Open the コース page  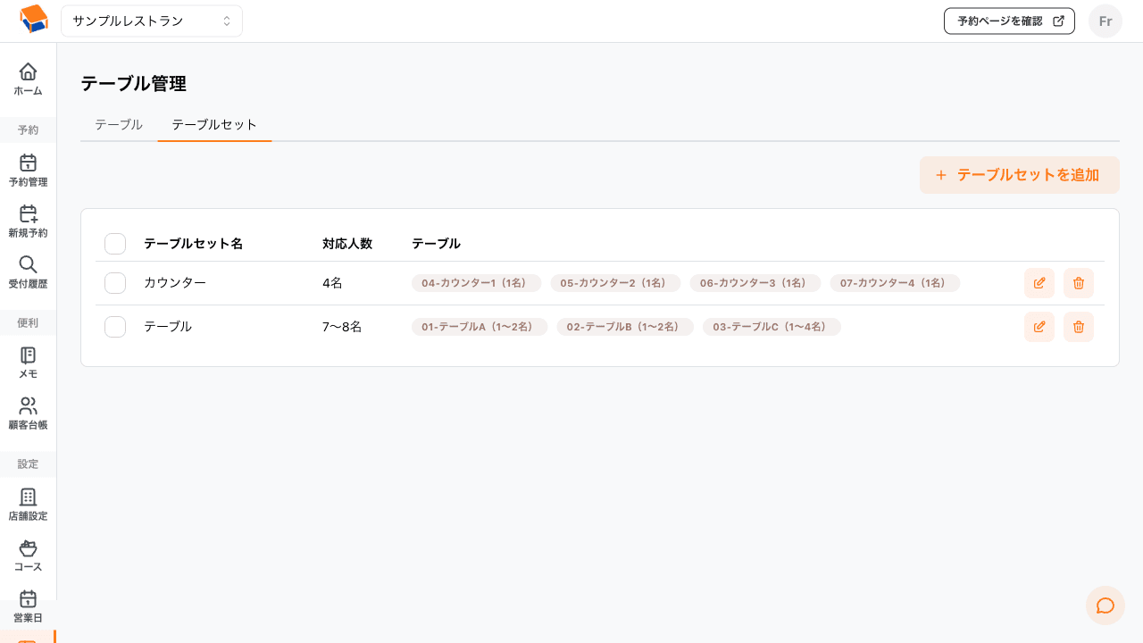28,555
